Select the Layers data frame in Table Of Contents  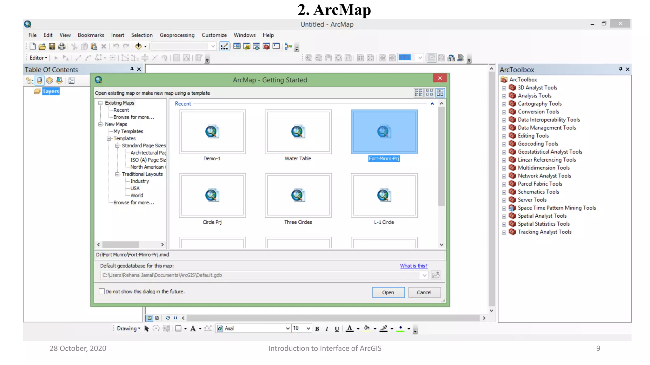[51, 91]
